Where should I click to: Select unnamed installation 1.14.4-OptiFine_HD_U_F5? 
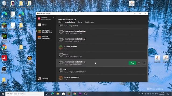(x=102, y=40)
